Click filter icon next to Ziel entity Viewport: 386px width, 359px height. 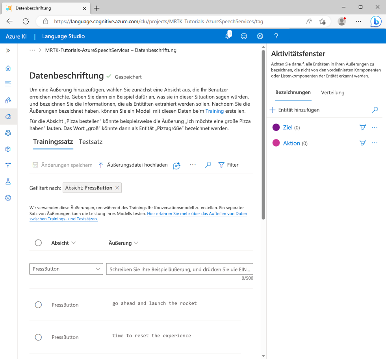click(362, 127)
